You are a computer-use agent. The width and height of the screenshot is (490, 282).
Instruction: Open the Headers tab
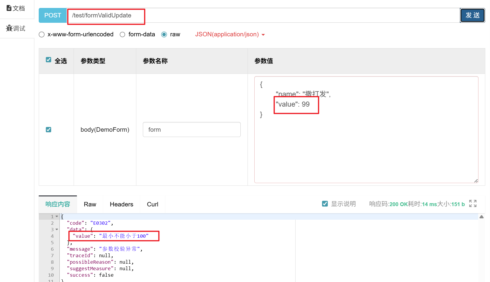click(x=121, y=204)
